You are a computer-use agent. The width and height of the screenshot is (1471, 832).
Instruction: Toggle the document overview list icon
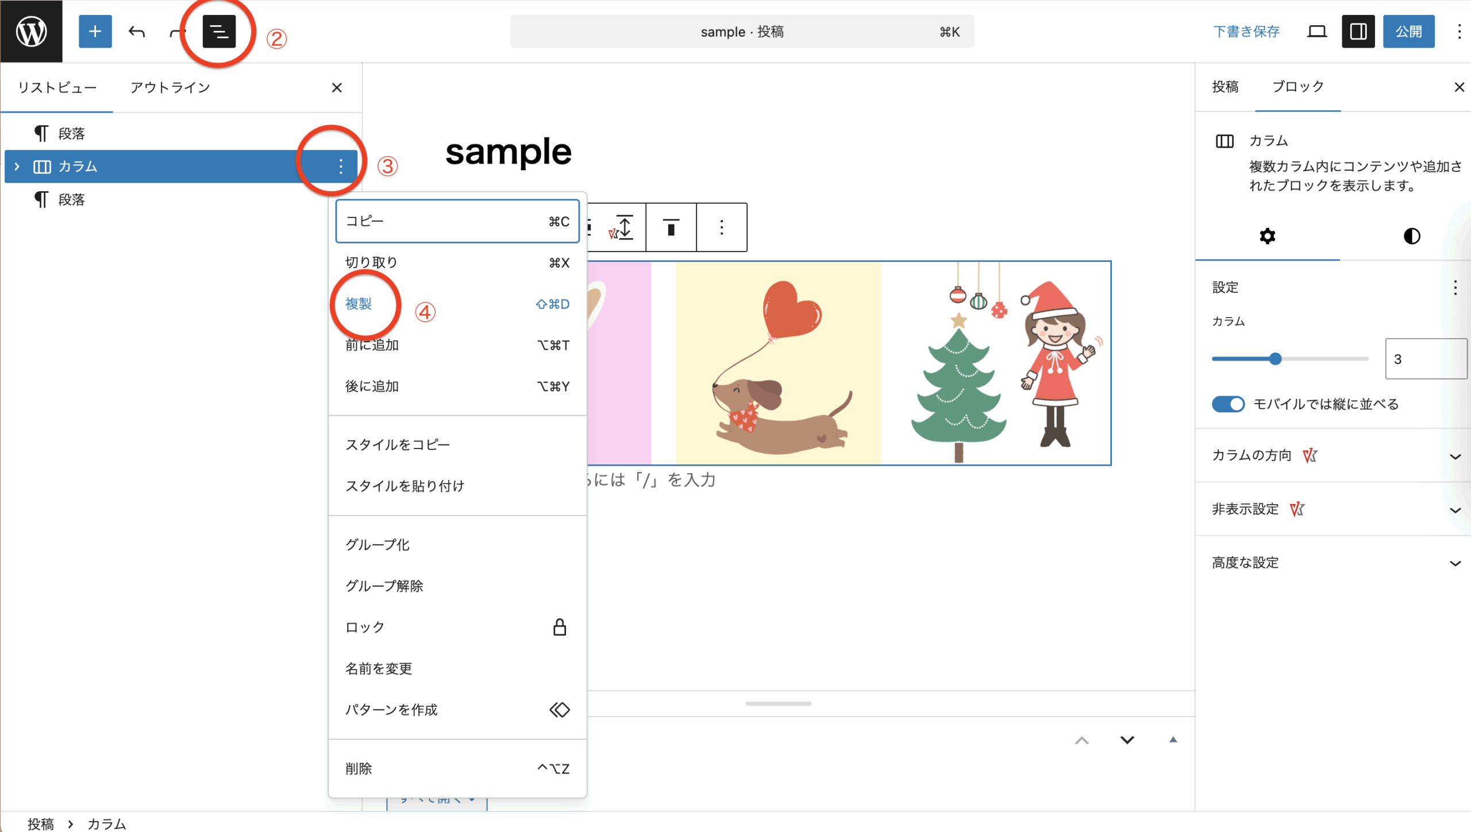click(x=219, y=31)
